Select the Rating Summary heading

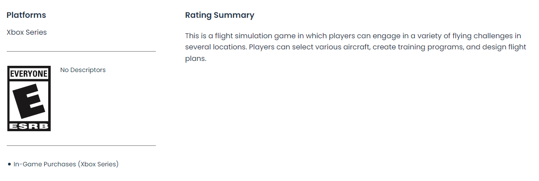click(x=220, y=15)
